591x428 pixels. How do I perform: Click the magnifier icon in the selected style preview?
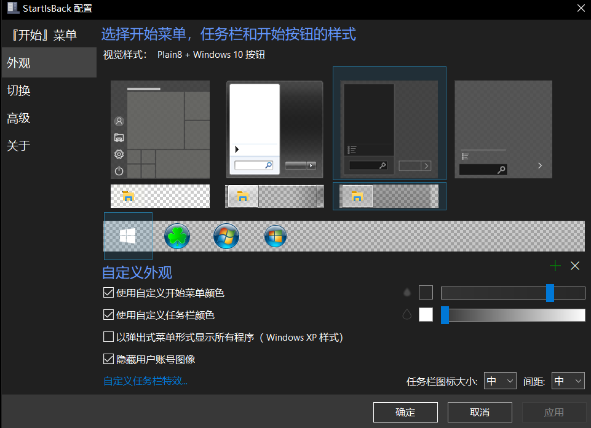[x=381, y=165]
